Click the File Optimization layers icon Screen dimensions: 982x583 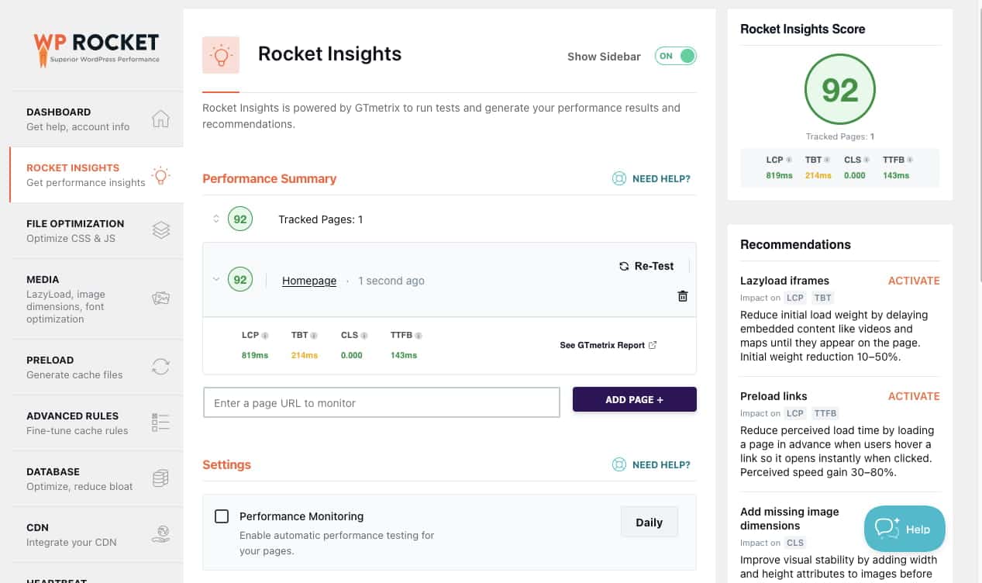160,230
